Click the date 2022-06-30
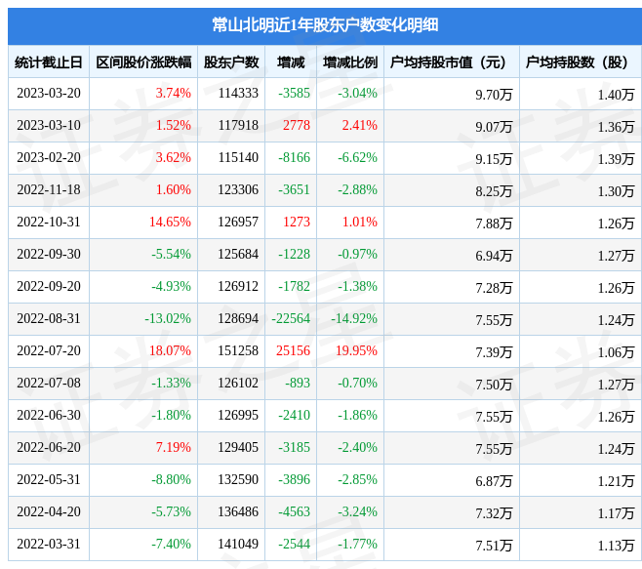The image size is (642, 569). 49,416
